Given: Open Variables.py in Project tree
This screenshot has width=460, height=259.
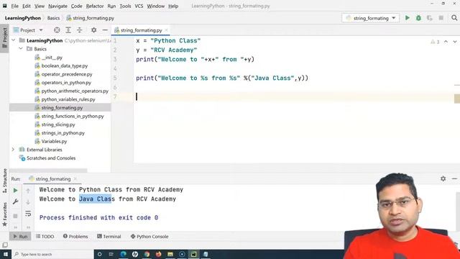Looking at the screenshot, I should pyautogui.click(x=54, y=141).
